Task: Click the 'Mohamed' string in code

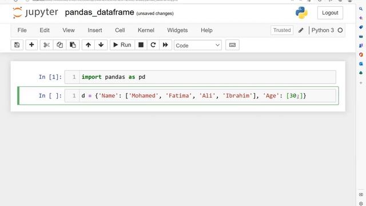Action: click(x=144, y=96)
